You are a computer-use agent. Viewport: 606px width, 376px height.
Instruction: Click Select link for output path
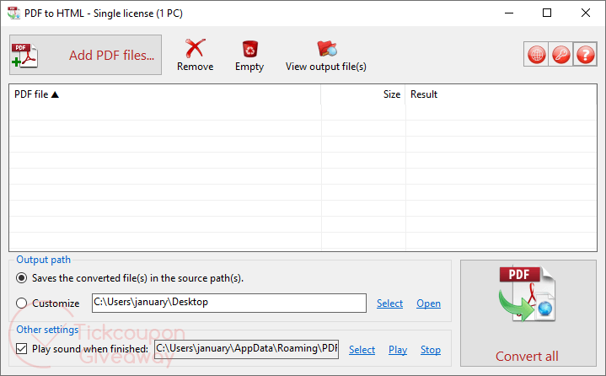coord(389,303)
